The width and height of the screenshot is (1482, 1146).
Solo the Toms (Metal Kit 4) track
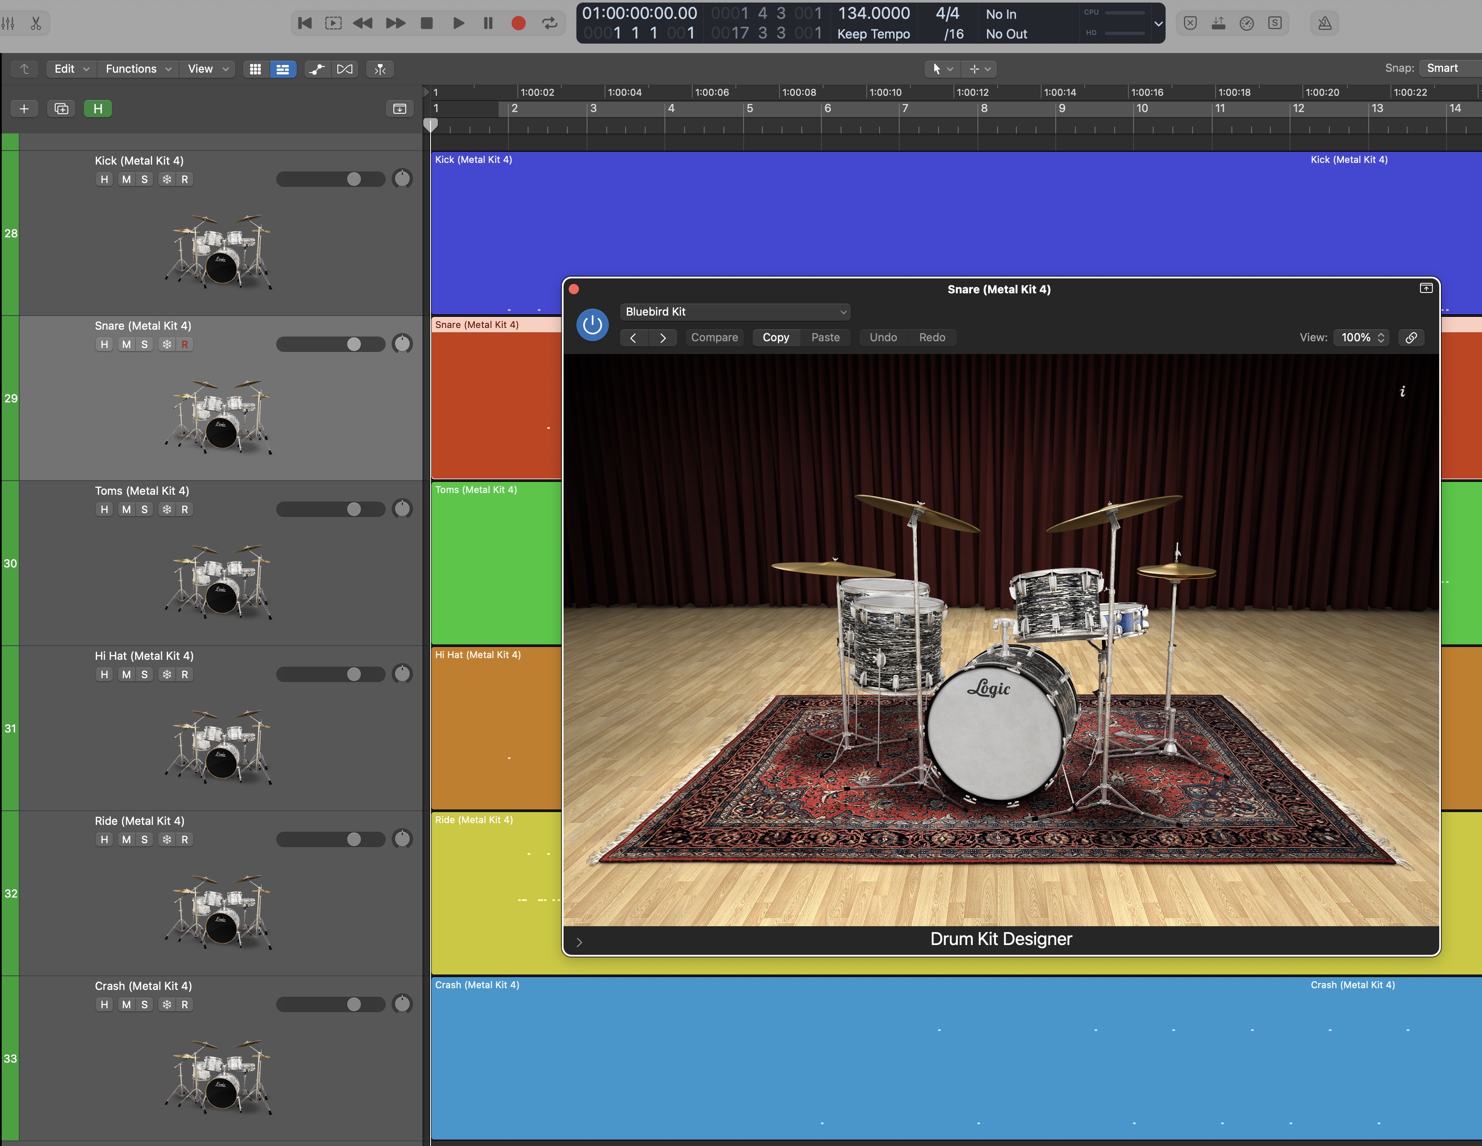click(x=145, y=510)
